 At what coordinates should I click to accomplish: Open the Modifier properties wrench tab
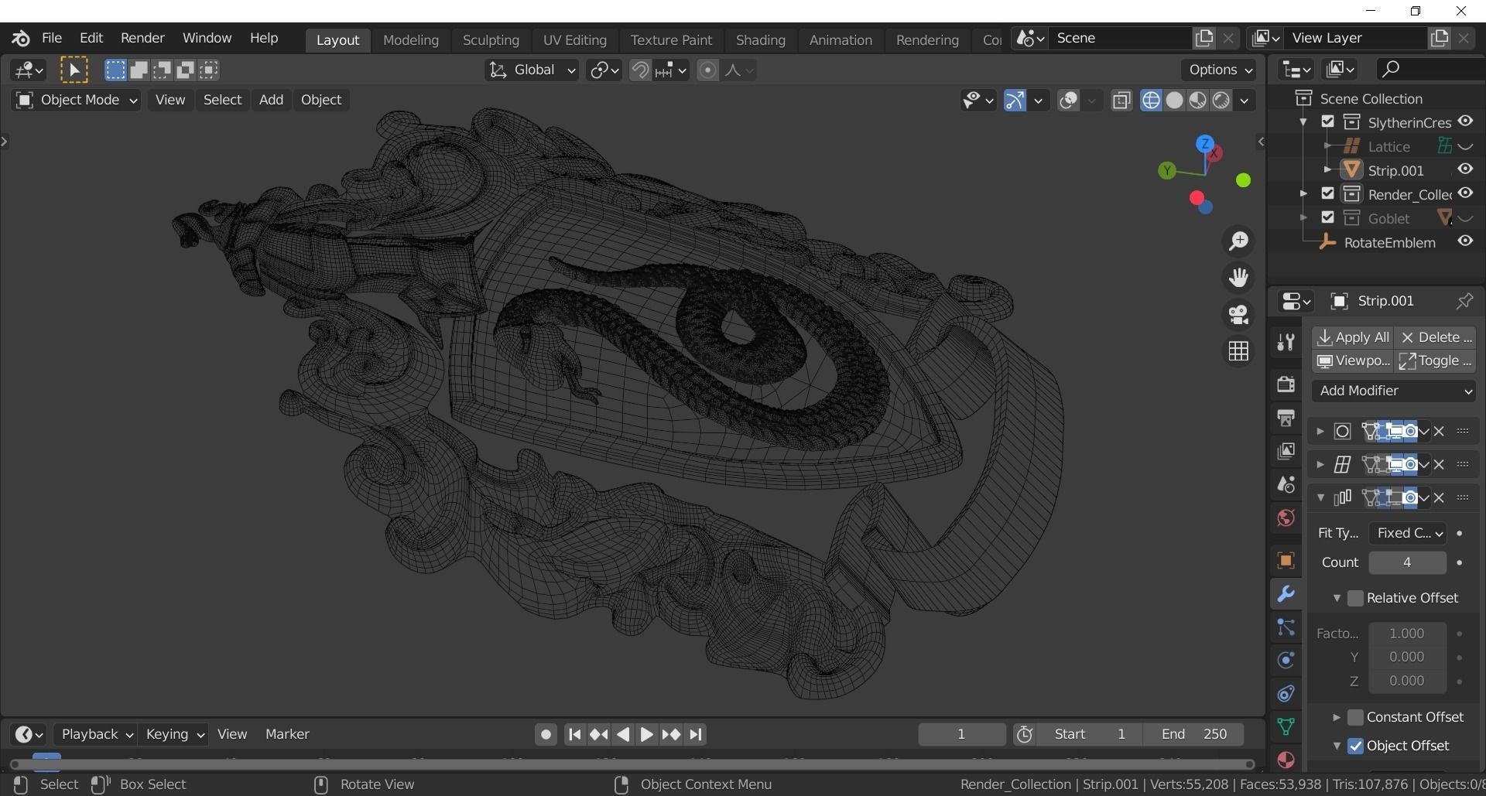tap(1286, 594)
